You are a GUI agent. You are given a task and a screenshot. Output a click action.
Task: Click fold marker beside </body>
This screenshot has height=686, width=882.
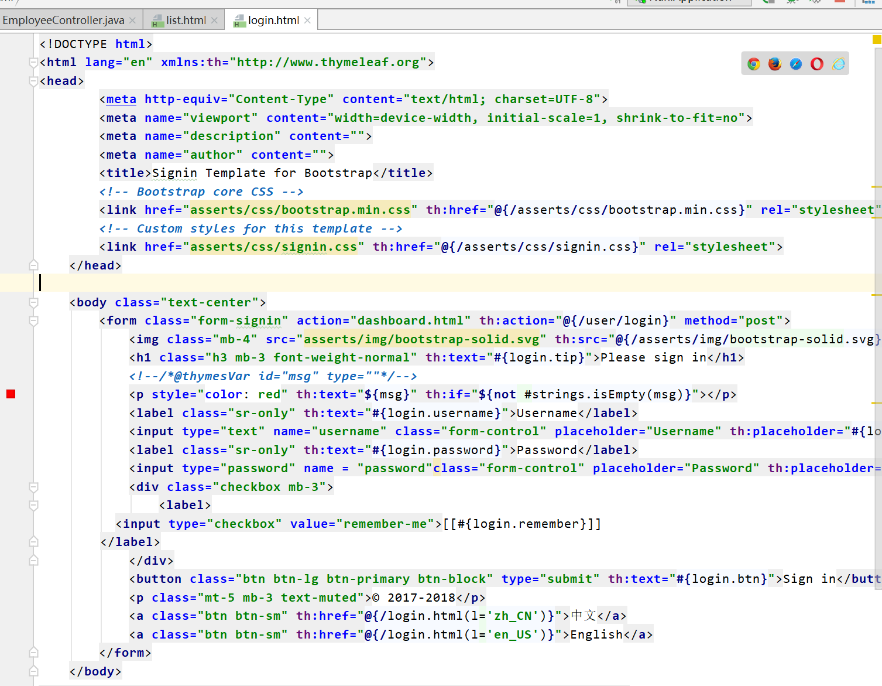pyautogui.click(x=34, y=671)
